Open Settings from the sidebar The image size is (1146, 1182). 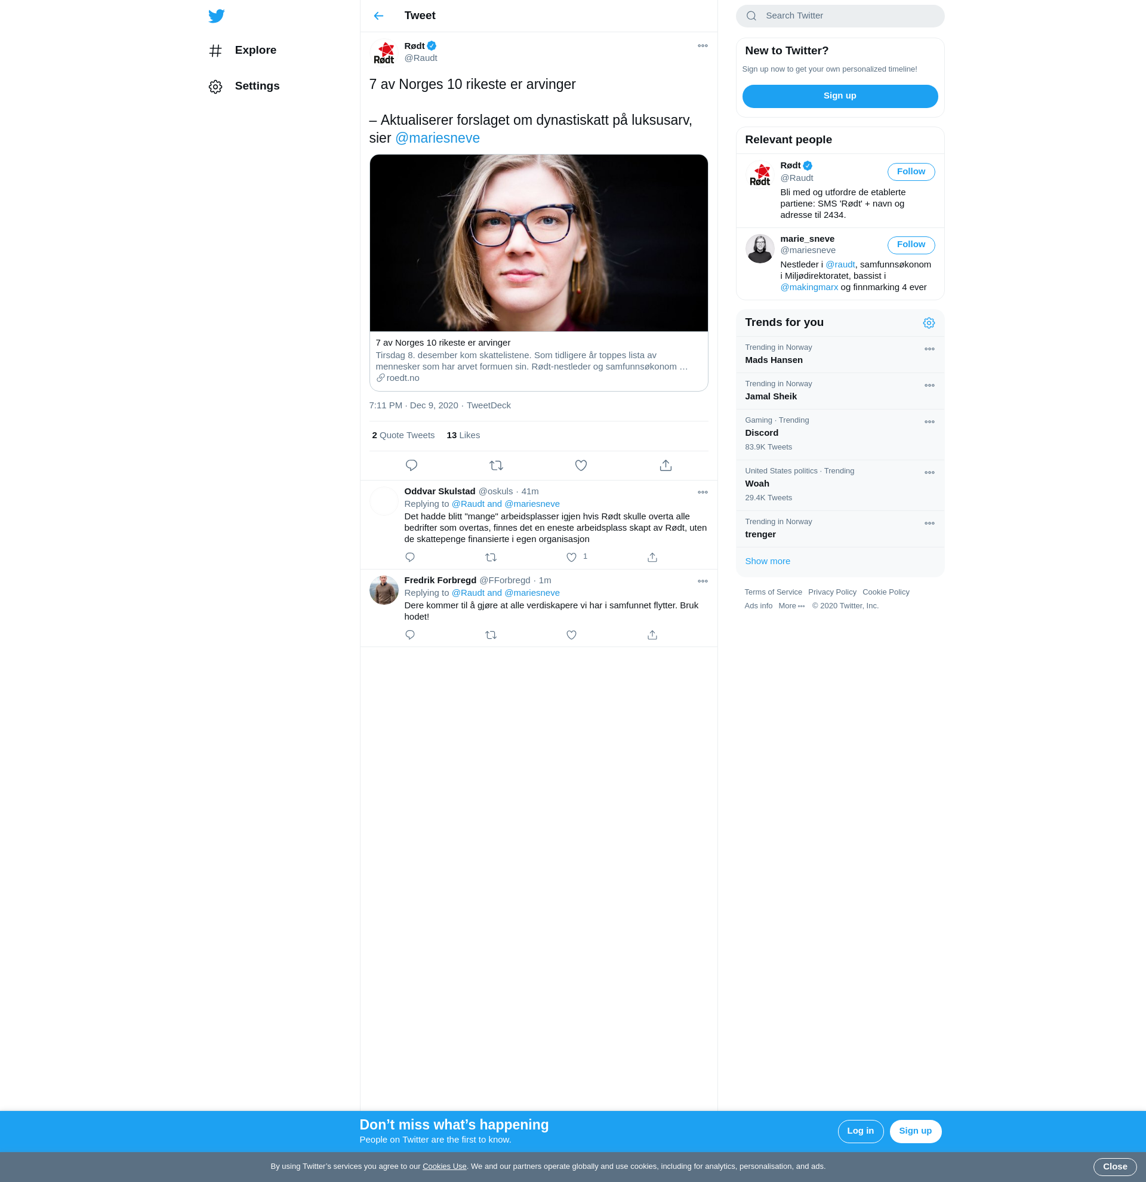(244, 86)
